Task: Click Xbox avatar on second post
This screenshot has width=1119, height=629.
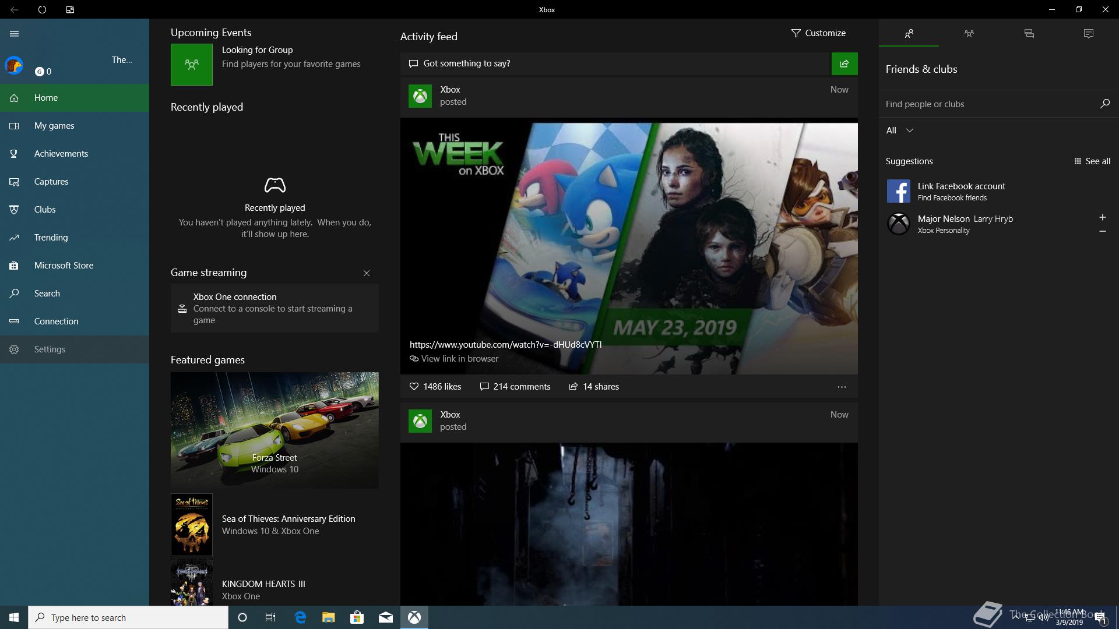Action: pyautogui.click(x=420, y=421)
